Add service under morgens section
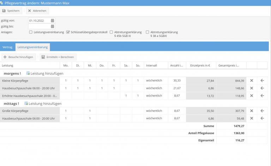The width and height of the screenshot is (271, 166). pos(45,73)
